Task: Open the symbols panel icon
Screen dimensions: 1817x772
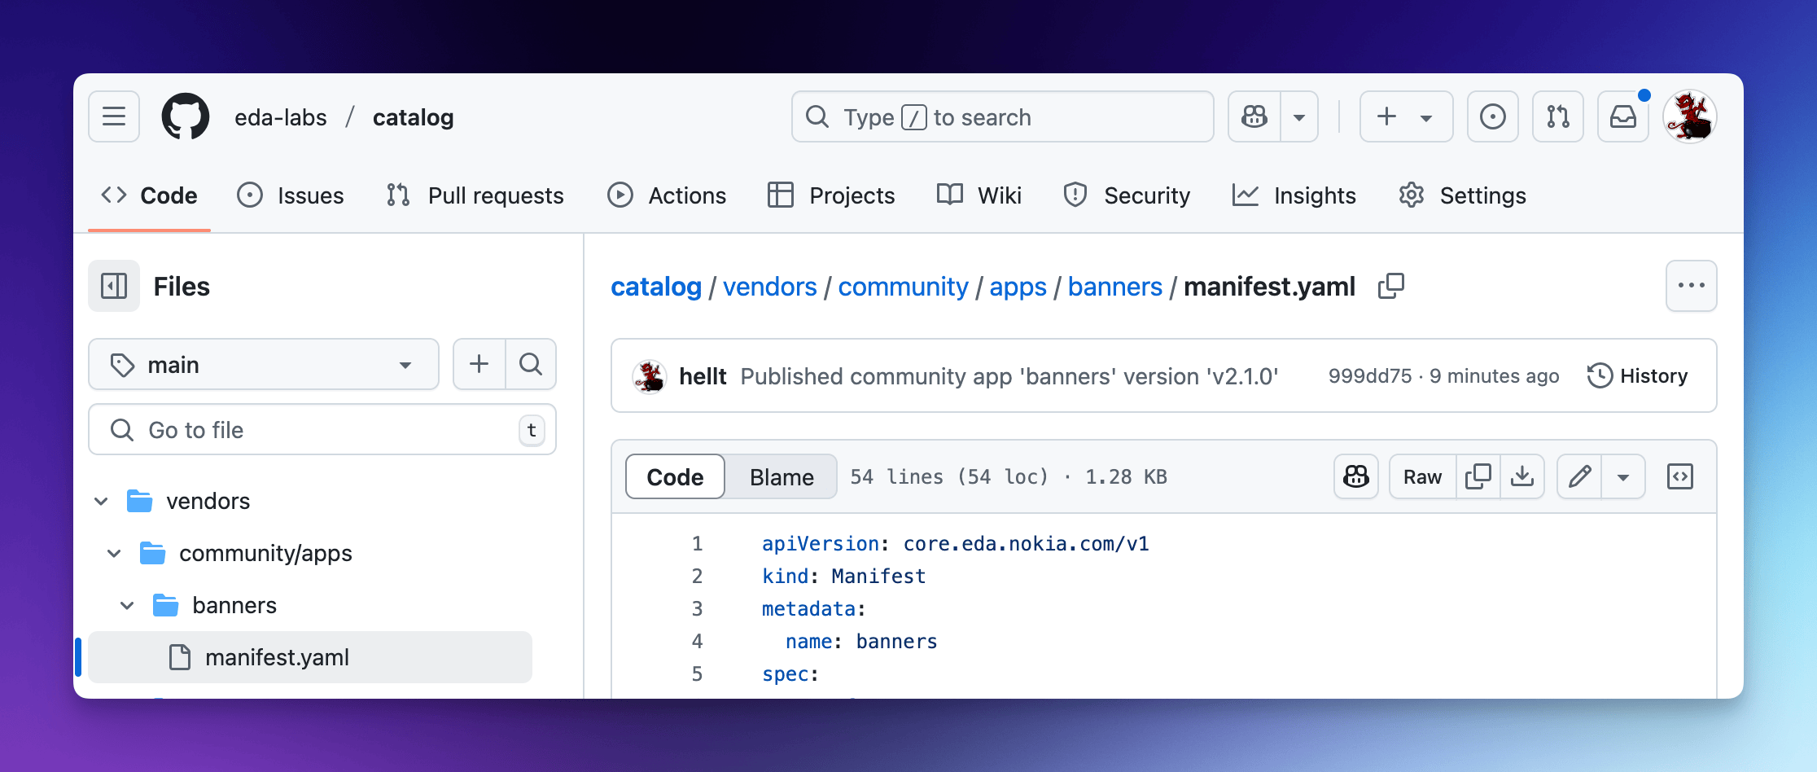Action: pyautogui.click(x=1679, y=476)
